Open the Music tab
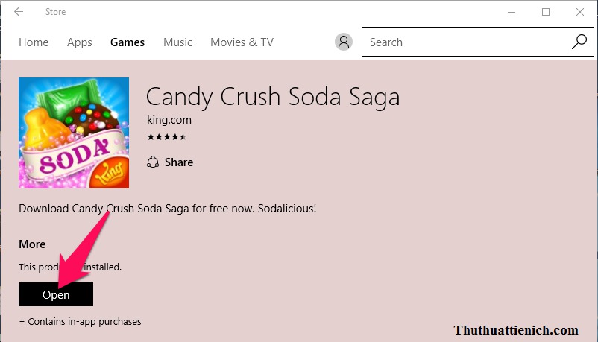Screen dimensions: 598x342 coord(177,42)
